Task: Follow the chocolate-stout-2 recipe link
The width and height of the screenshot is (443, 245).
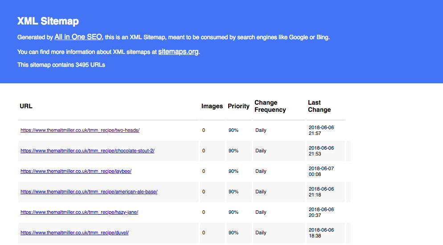Action: (87, 151)
